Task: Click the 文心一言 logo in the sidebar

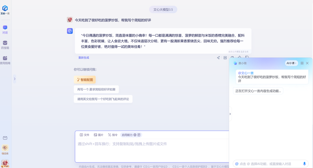Action: click(x=5, y=10)
